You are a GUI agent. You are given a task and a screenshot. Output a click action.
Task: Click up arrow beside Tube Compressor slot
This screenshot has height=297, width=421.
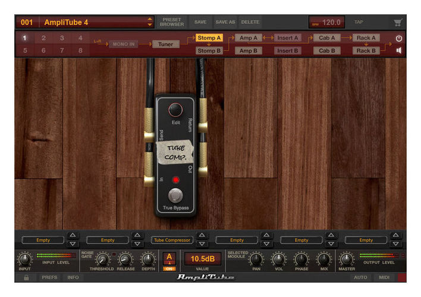coord(202,235)
